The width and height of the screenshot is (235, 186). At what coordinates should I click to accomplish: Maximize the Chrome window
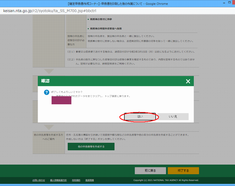[x=229, y=2]
